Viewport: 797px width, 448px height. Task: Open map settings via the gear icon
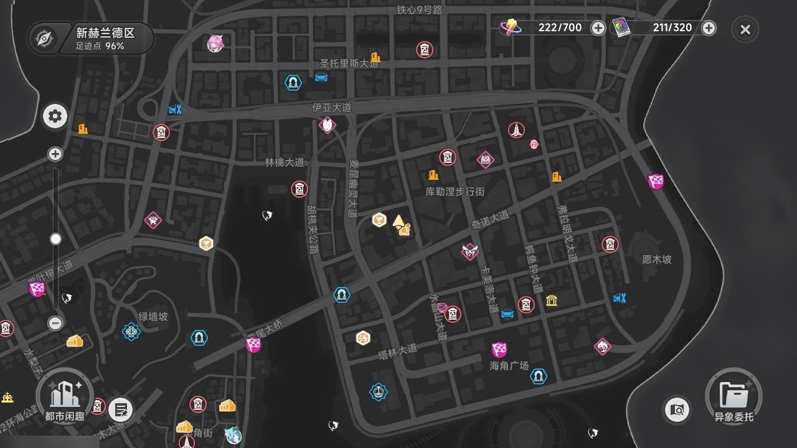(x=55, y=116)
